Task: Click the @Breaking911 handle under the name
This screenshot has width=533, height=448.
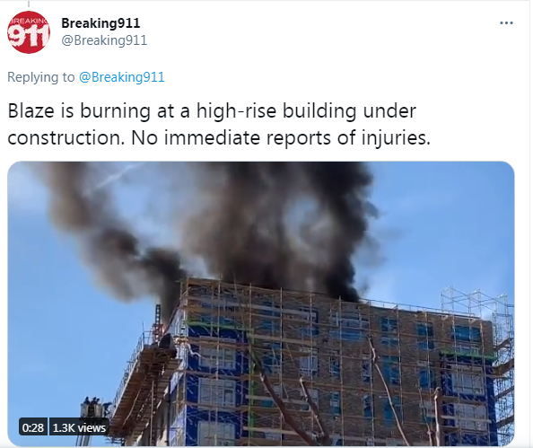Action: [x=104, y=40]
